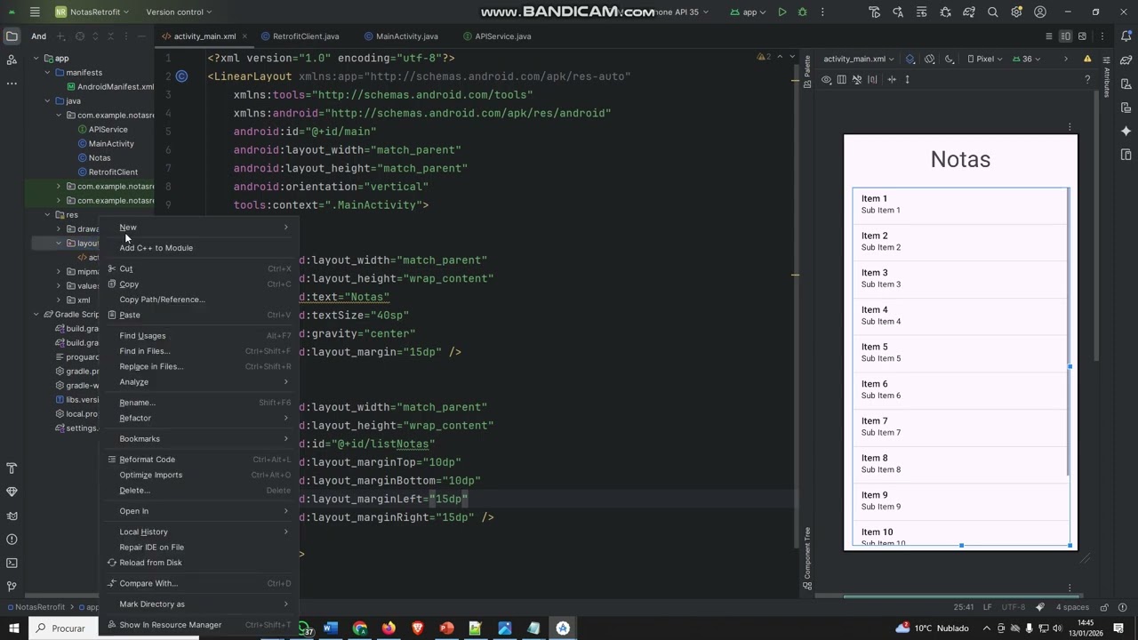Open Build tool window hammer icon

(x=12, y=468)
